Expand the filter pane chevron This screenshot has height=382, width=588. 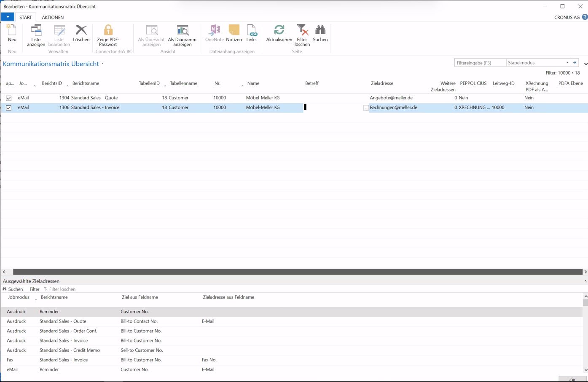(x=585, y=64)
